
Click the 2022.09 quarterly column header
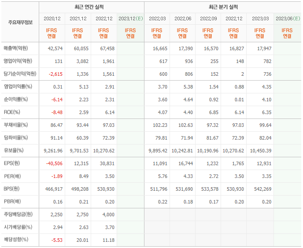click(x=208, y=19)
